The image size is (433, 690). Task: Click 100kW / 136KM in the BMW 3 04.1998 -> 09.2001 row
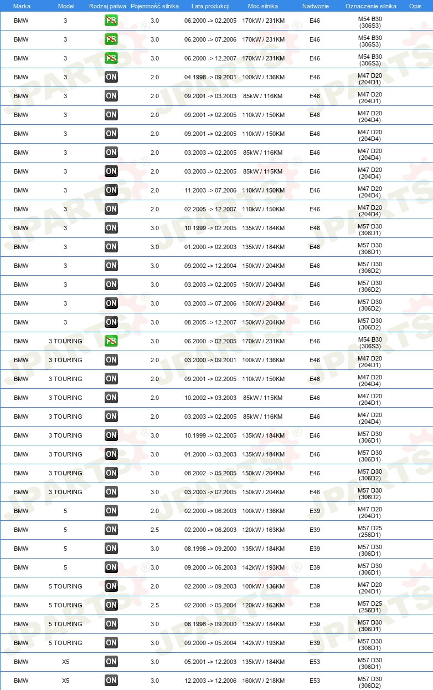tap(263, 77)
